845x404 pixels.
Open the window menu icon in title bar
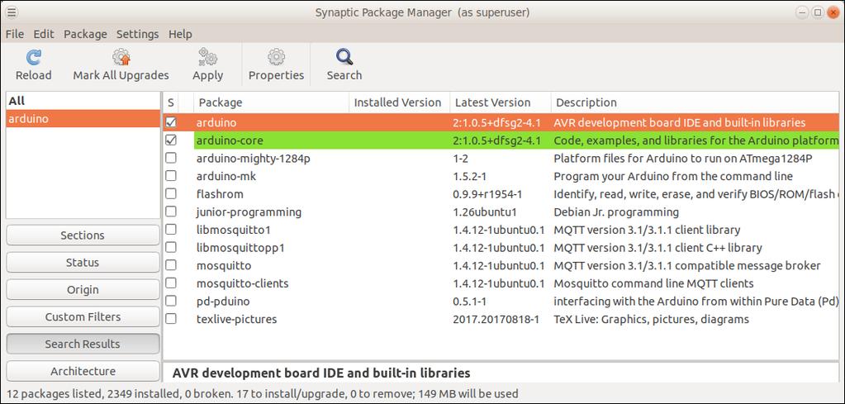(x=10, y=12)
